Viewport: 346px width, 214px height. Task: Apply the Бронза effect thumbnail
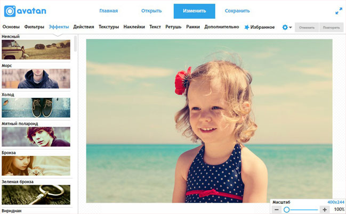(x=36, y=166)
